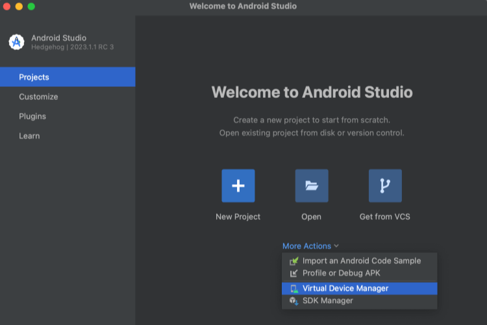Select the Projects tab

[68, 77]
